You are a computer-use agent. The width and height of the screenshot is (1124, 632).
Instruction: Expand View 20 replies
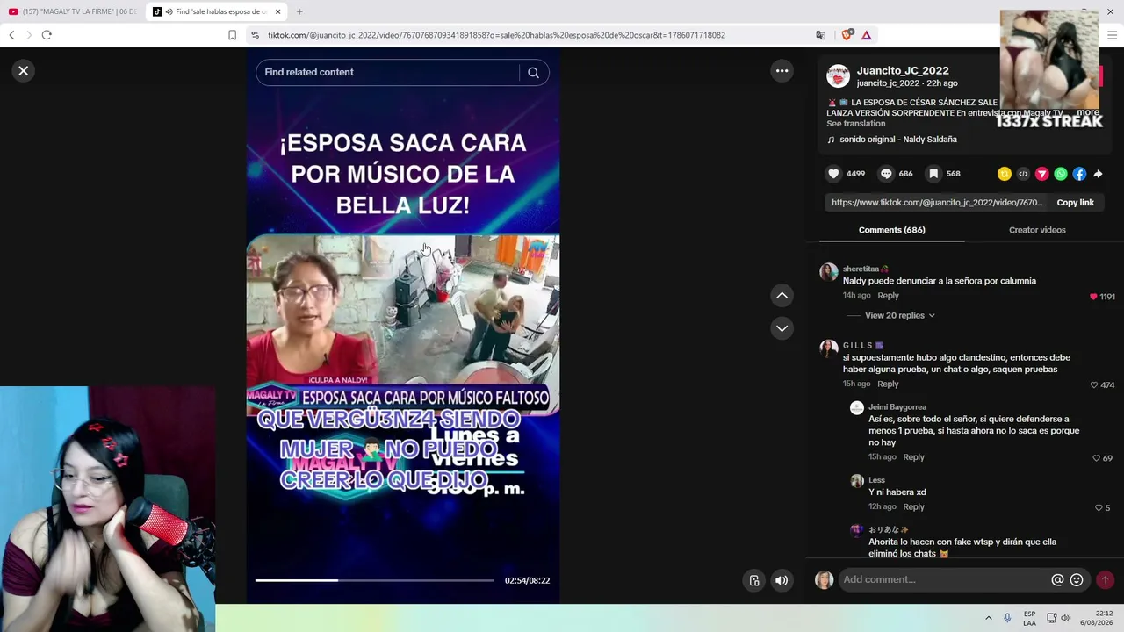[899, 315]
